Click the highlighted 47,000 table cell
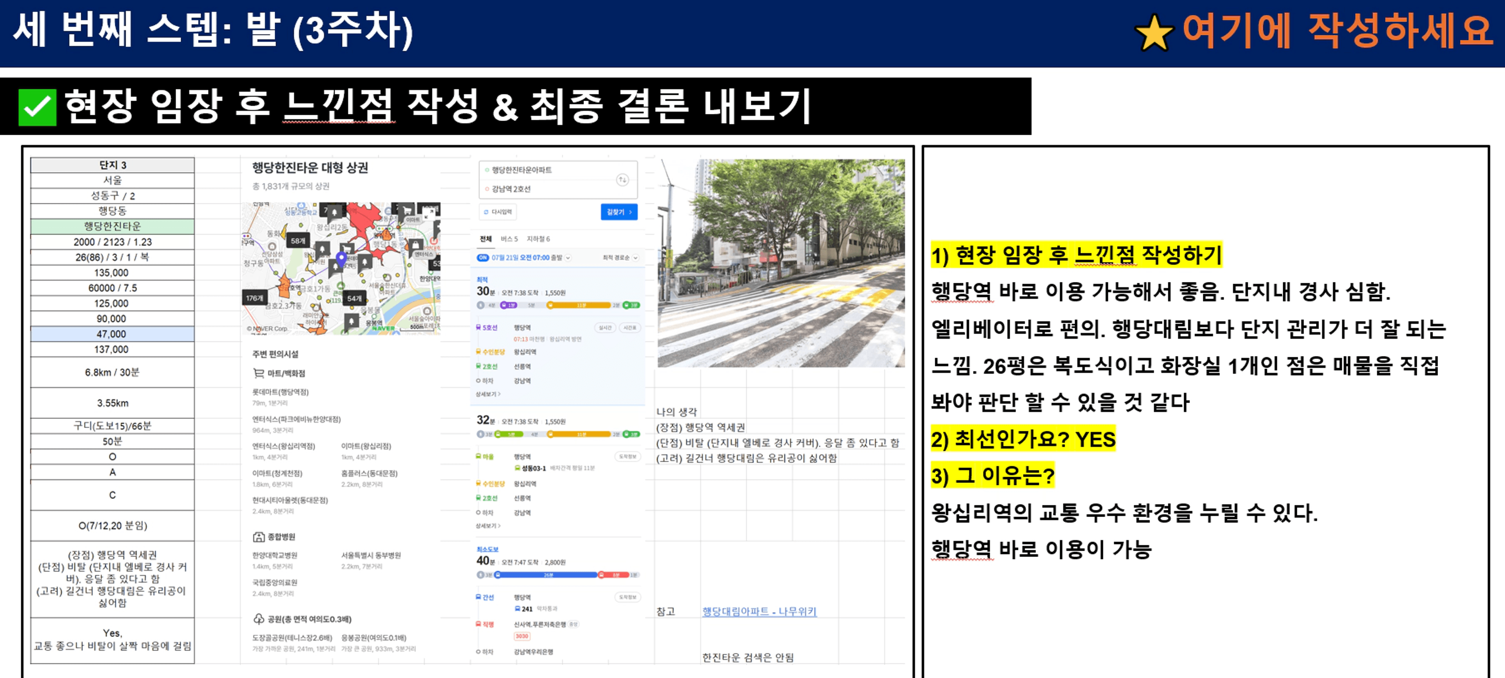The image size is (1505, 678). tap(112, 334)
